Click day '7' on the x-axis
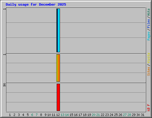This screenshot has height=118, width=152. (37, 115)
